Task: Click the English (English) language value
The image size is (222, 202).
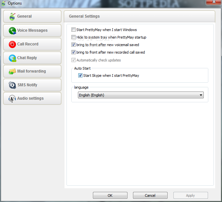Action: (92, 95)
